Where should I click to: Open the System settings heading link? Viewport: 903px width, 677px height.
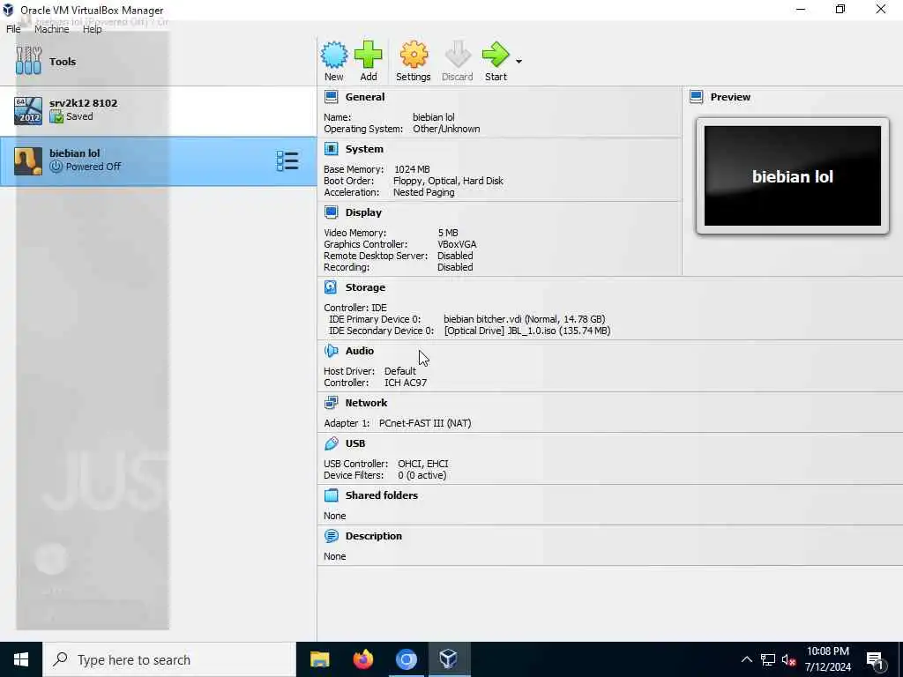coord(364,148)
